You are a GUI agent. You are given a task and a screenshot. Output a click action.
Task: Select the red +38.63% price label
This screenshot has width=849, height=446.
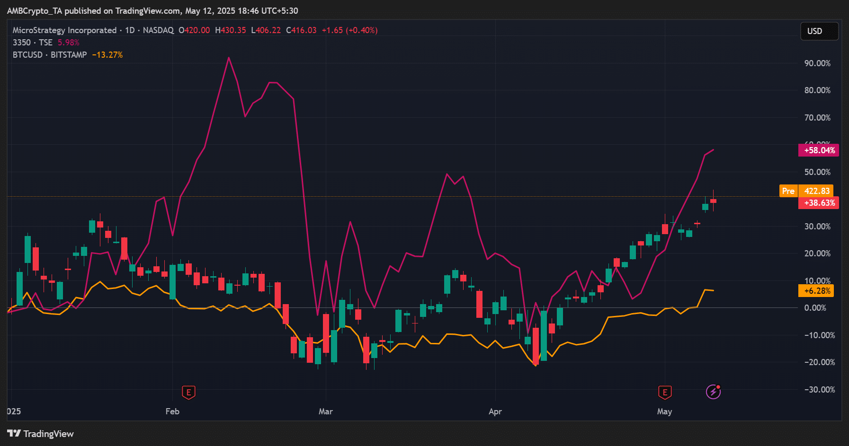[x=819, y=203]
